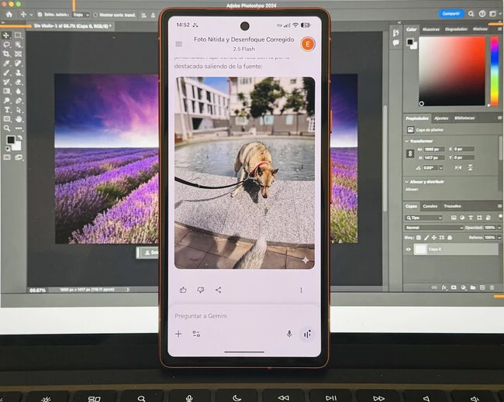Collapse the Transformar section
Image resolution: width=504 pixels, height=402 pixels.
pyautogui.click(x=409, y=142)
